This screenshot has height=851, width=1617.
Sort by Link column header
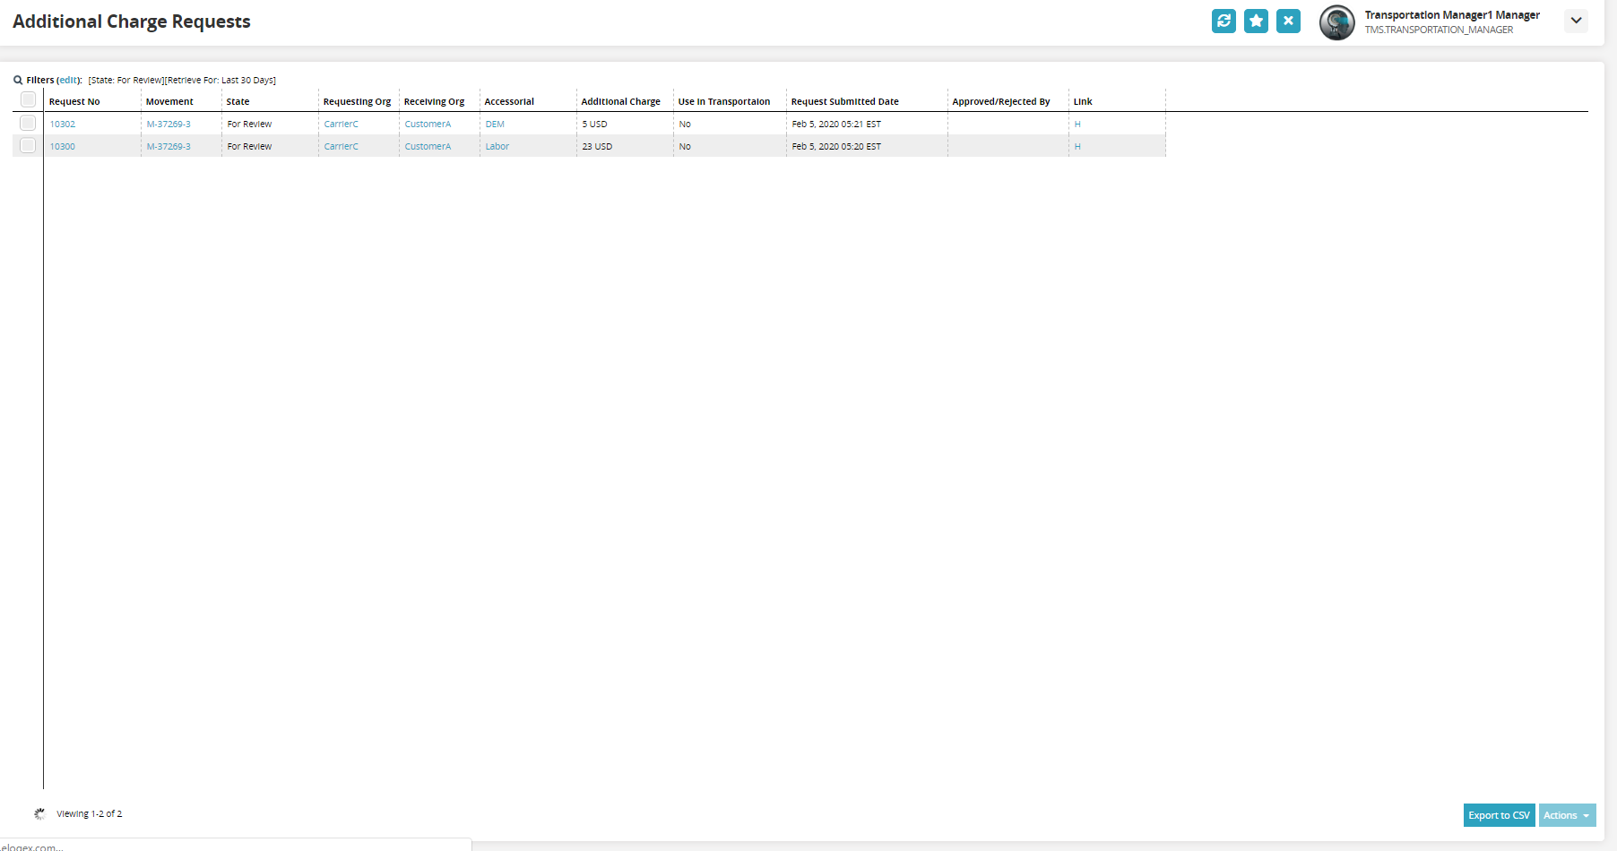[x=1083, y=101]
